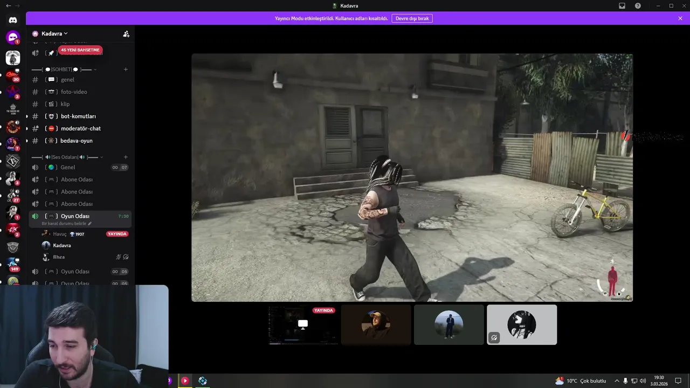The height and width of the screenshot is (388, 690).
Task: Open taskbar microphone tray icon
Action: [625, 381]
